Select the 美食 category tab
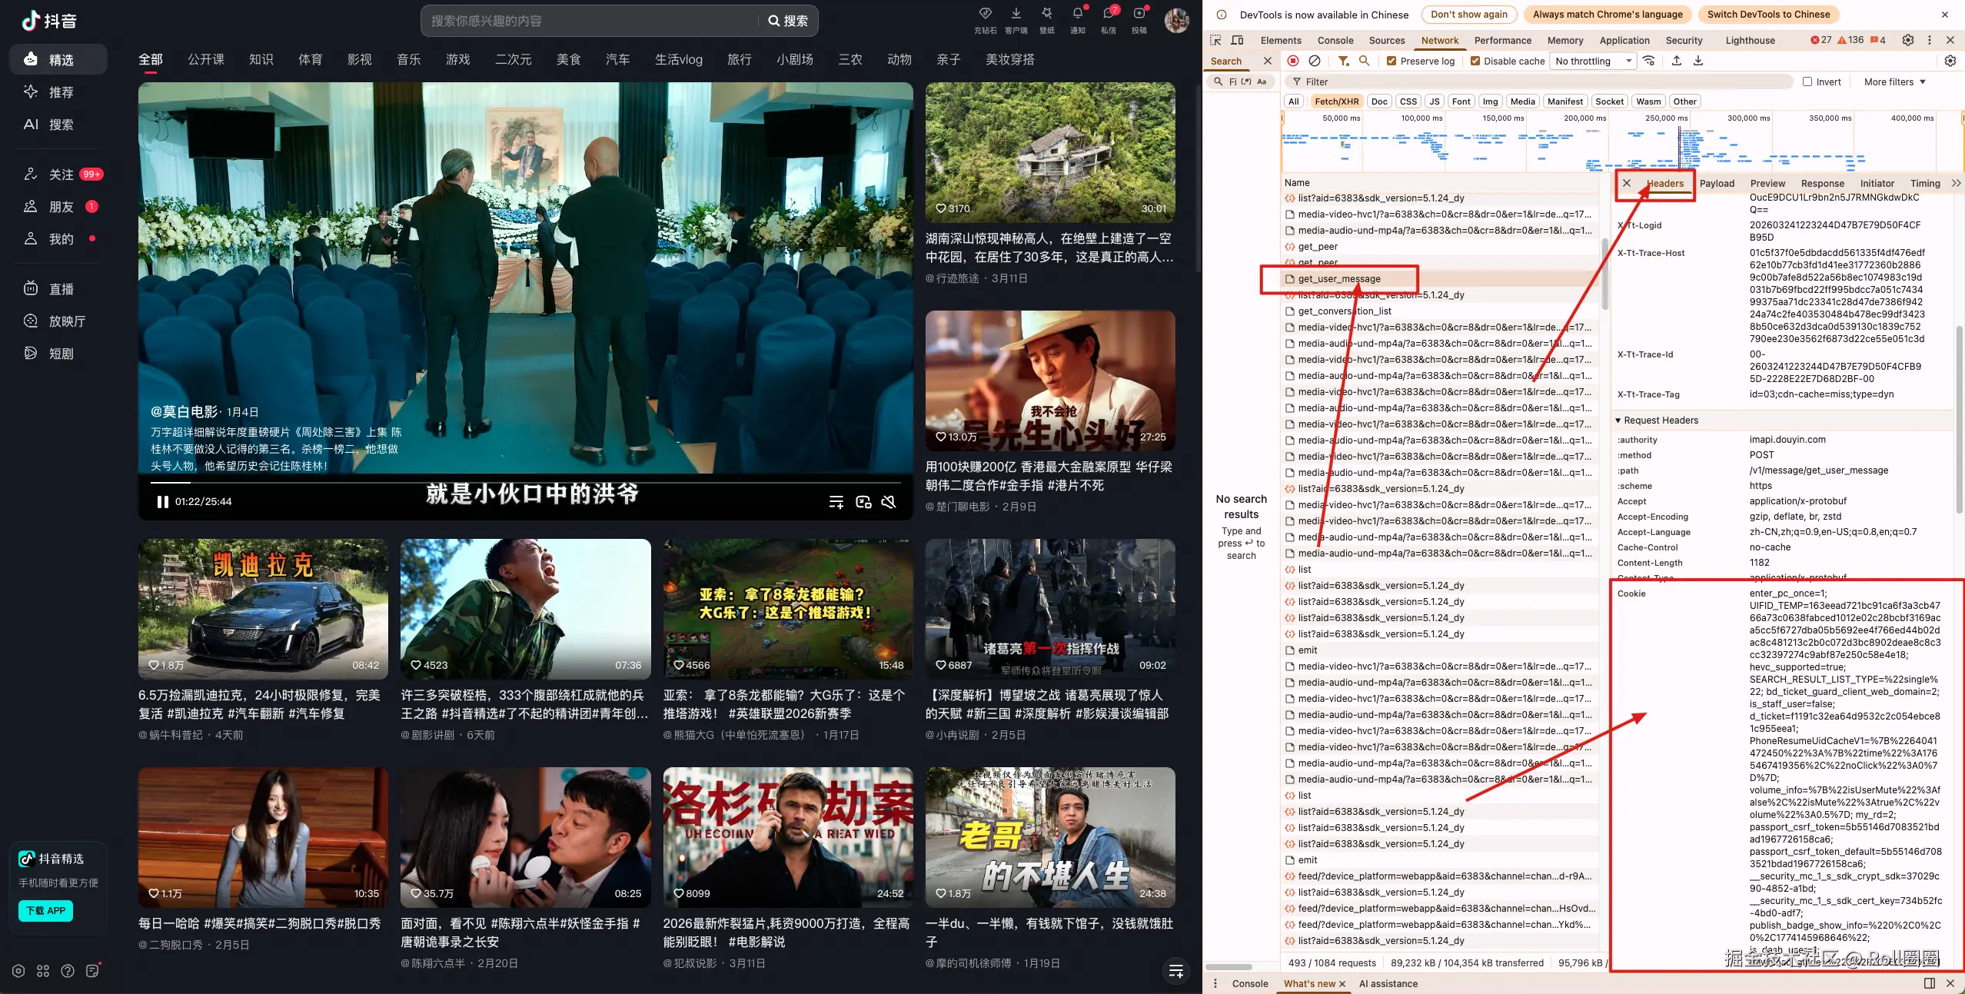Screen dimensions: 1965x994 click(568, 59)
